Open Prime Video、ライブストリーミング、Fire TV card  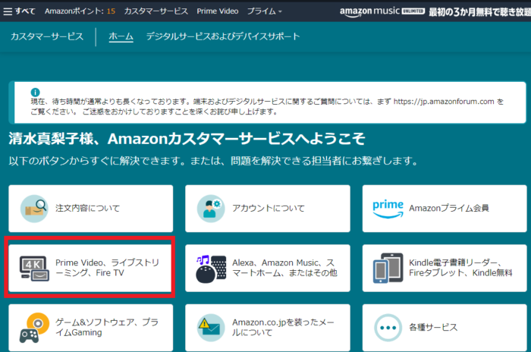(91, 268)
